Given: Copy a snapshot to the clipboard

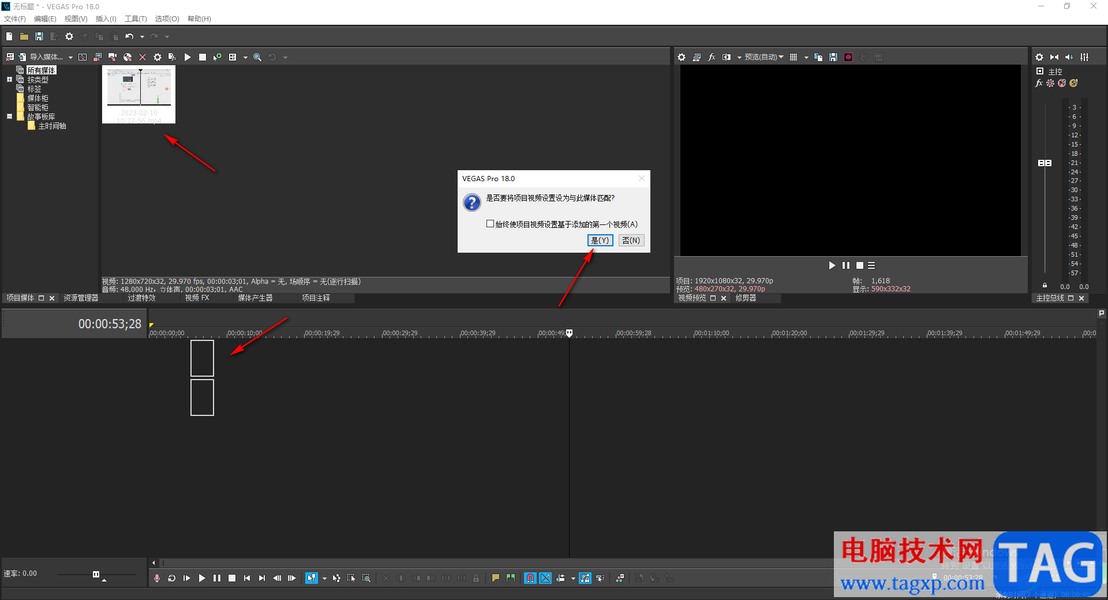Looking at the screenshot, I should point(818,57).
